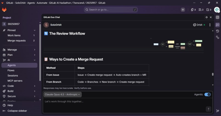Open the Flows menu item
221x116 pixels.
tap(19, 70)
